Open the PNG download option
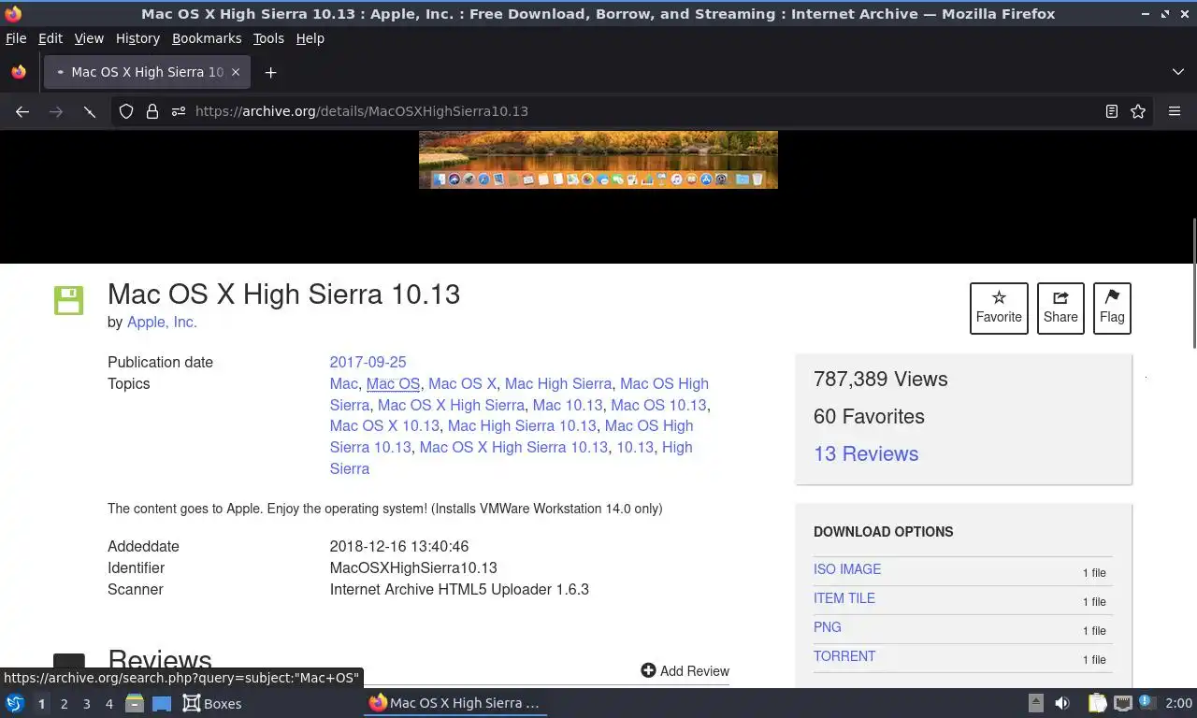The width and height of the screenshot is (1197, 718). click(828, 627)
